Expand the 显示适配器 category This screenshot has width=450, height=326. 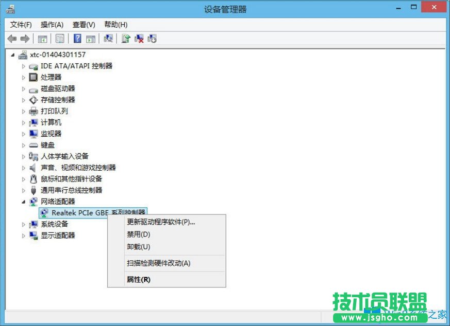coord(24,235)
